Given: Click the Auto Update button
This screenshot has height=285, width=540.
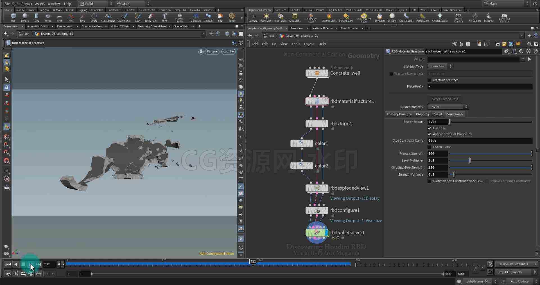Looking at the screenshot, I should [519, 281].
